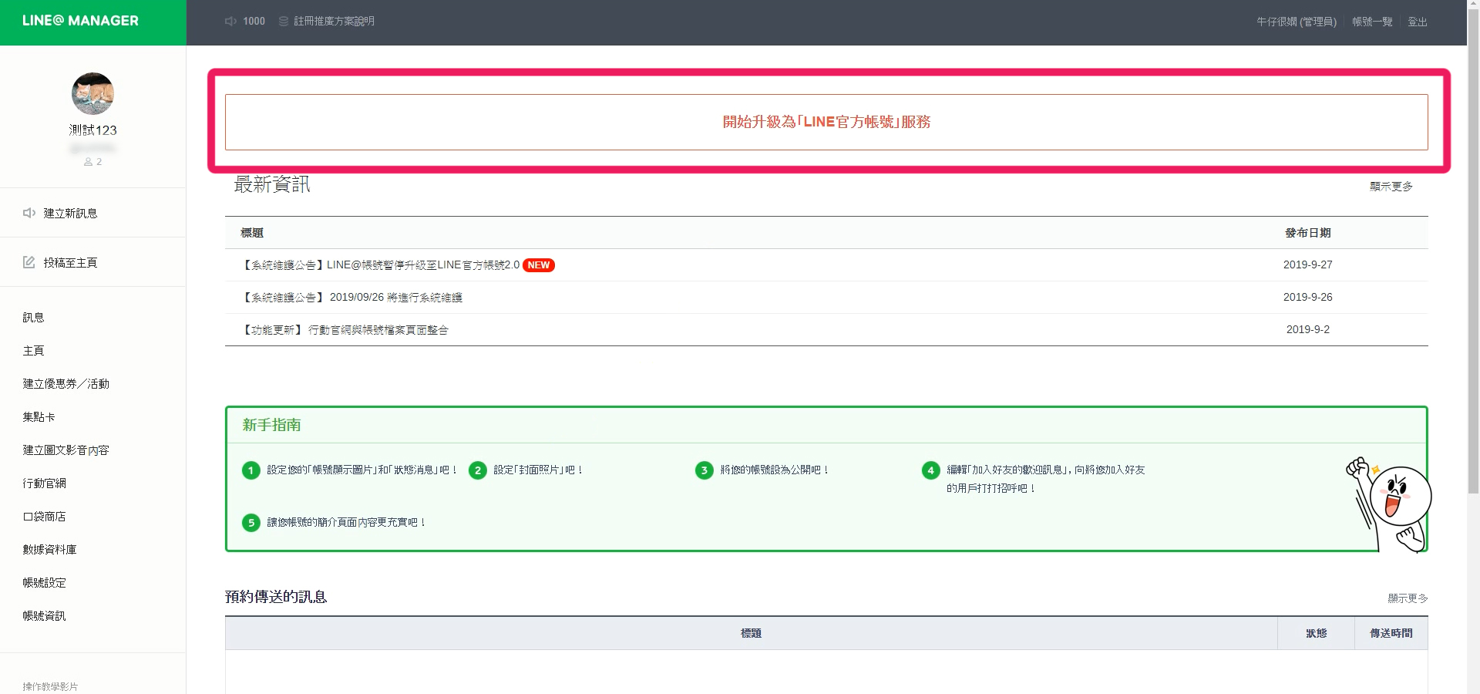
Task: Click megaphone icon next to 建立新訊息
Action: point(29,213)
